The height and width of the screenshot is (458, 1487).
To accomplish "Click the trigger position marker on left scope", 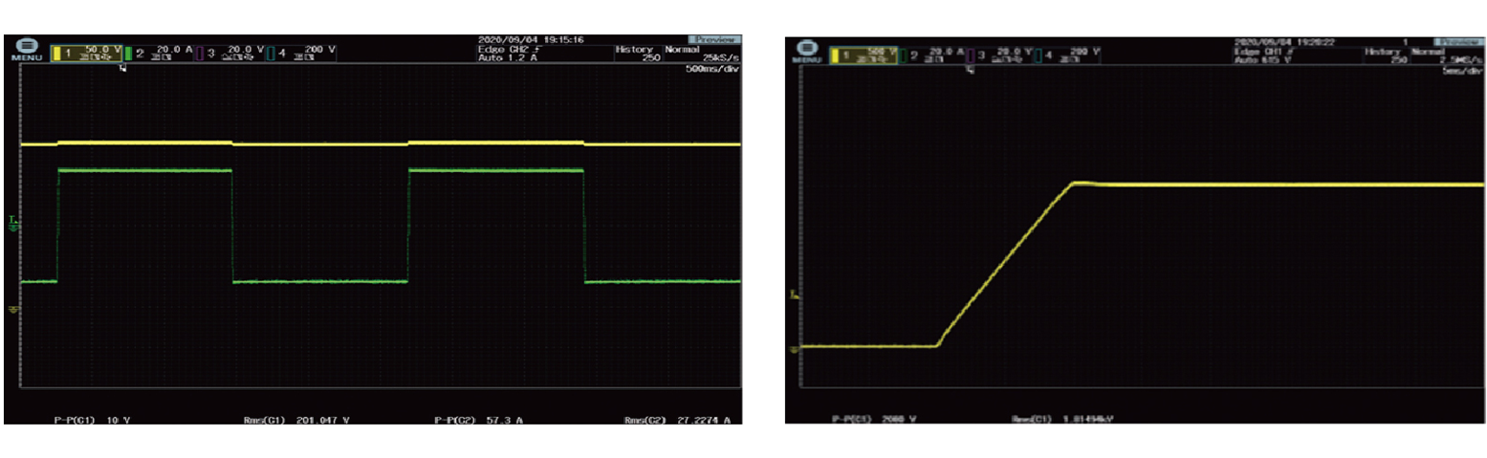I will 122,67.
